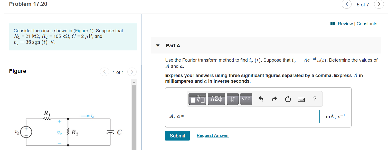Click the previous figure chevron near '1 of 1'
Image resolution: width=388 pixels, height=150 pixels.
coord(105,72)
